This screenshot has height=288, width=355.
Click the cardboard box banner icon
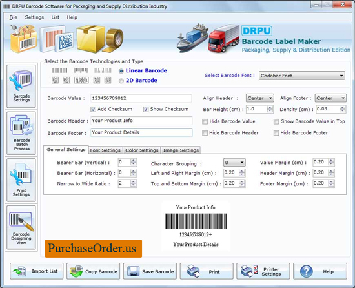(x=90, y=39)
